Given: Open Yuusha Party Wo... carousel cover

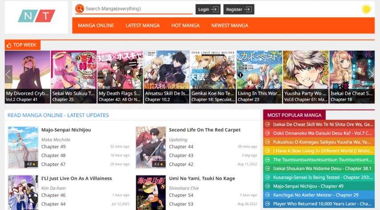Looking at the screenshot, I should tap(306, 77).
